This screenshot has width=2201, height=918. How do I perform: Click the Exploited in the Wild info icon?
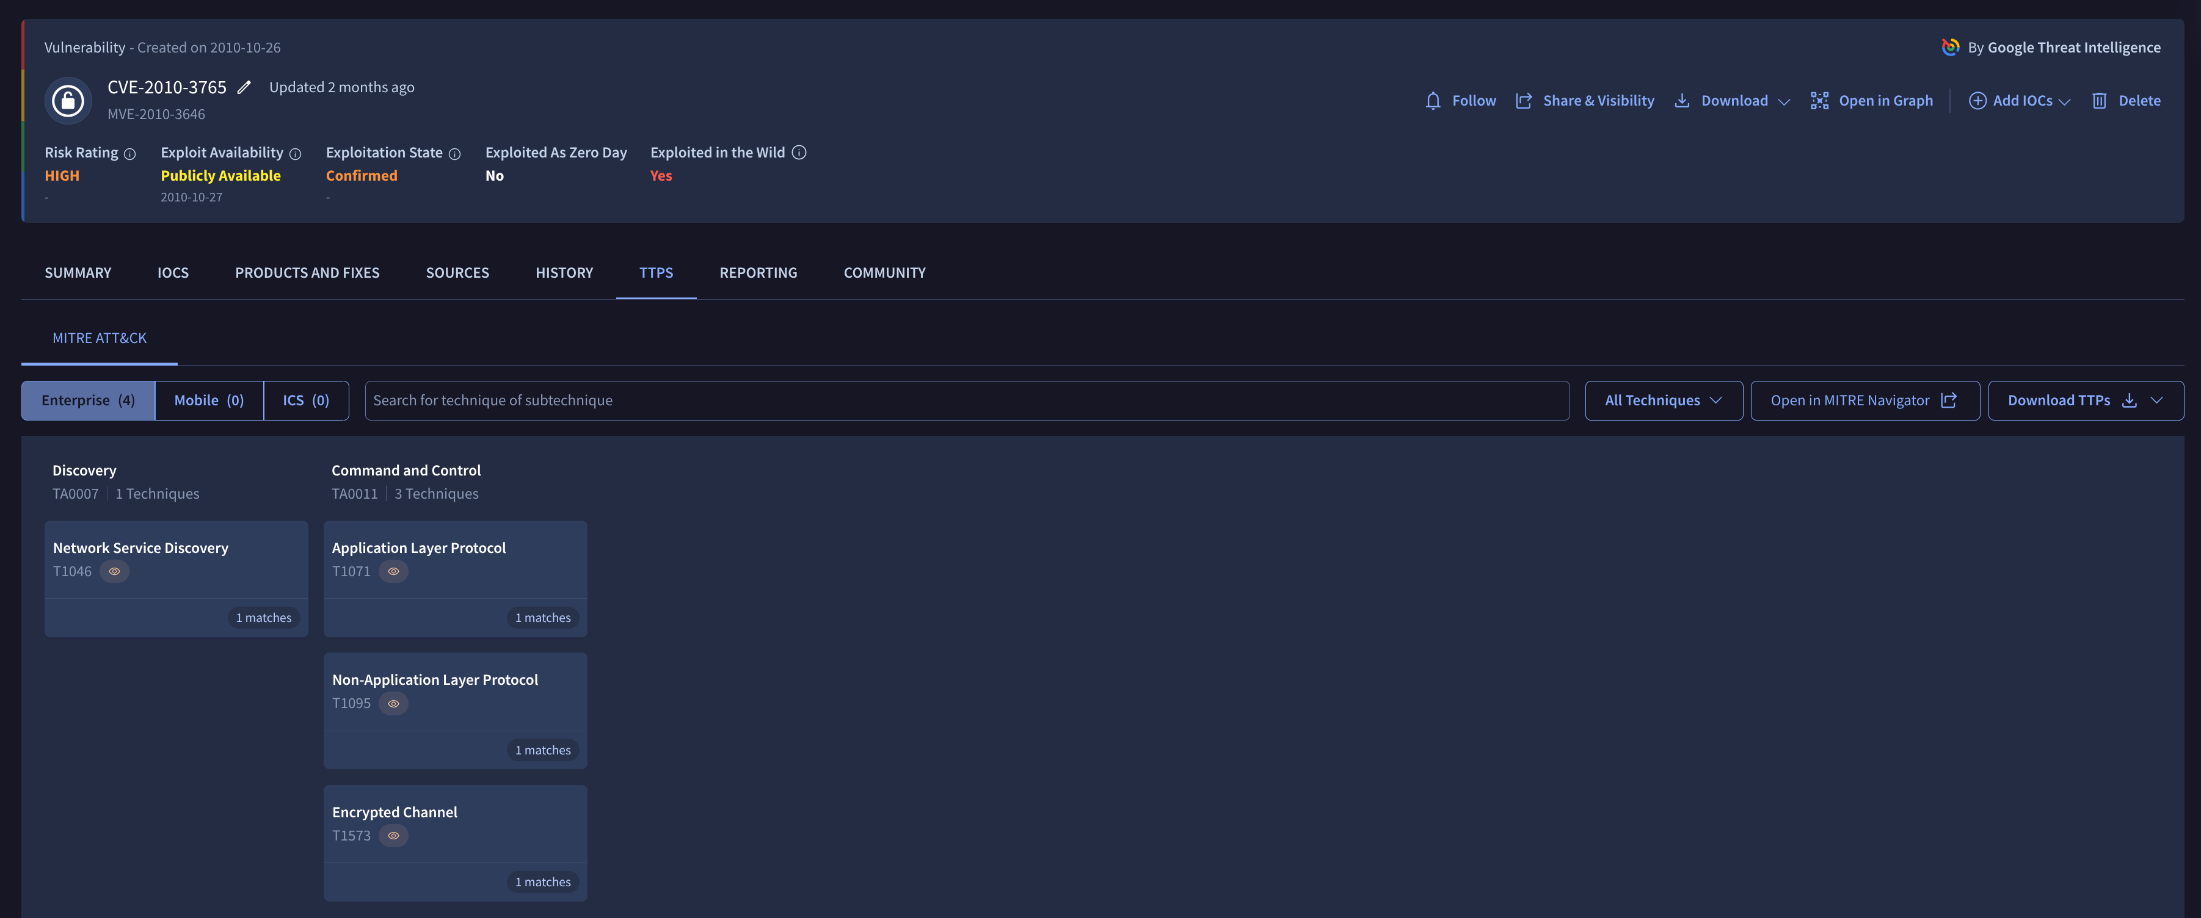coord(799,152)
